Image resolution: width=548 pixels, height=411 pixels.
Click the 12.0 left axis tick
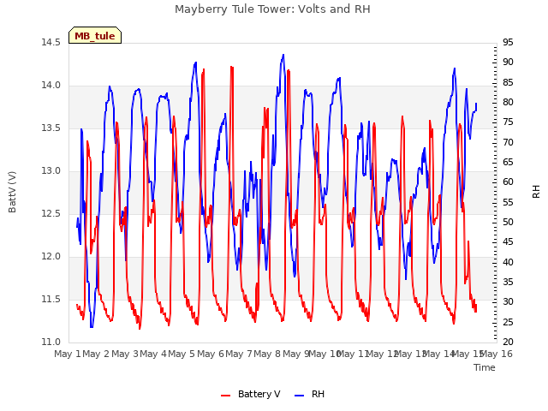click(x=51, y=257)
